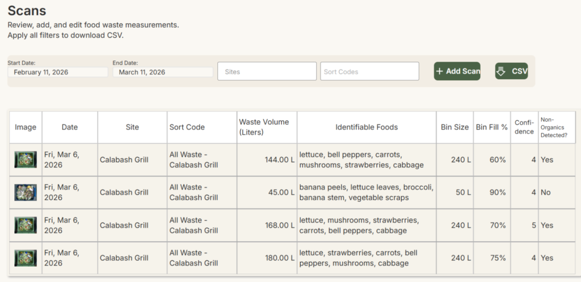Open the 45.00 L scan thumbnail
Viewport: 581px width, 282px height.
coord(26,193)
